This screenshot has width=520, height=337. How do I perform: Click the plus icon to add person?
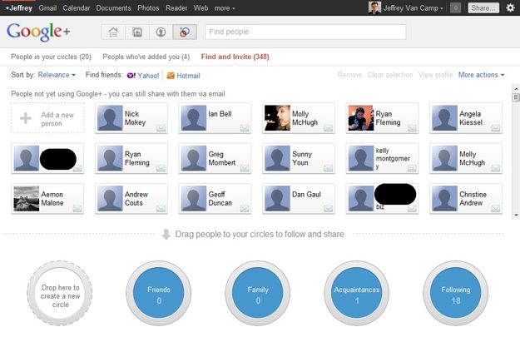point(26,118)
